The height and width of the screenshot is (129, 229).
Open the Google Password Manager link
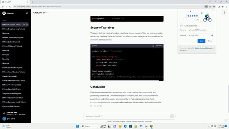[203, 48]
